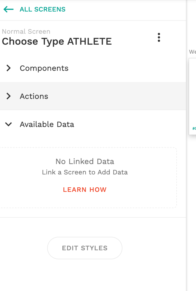Go back to All Screens
This screenshot has height=291, width=196.
coord(42,10)
